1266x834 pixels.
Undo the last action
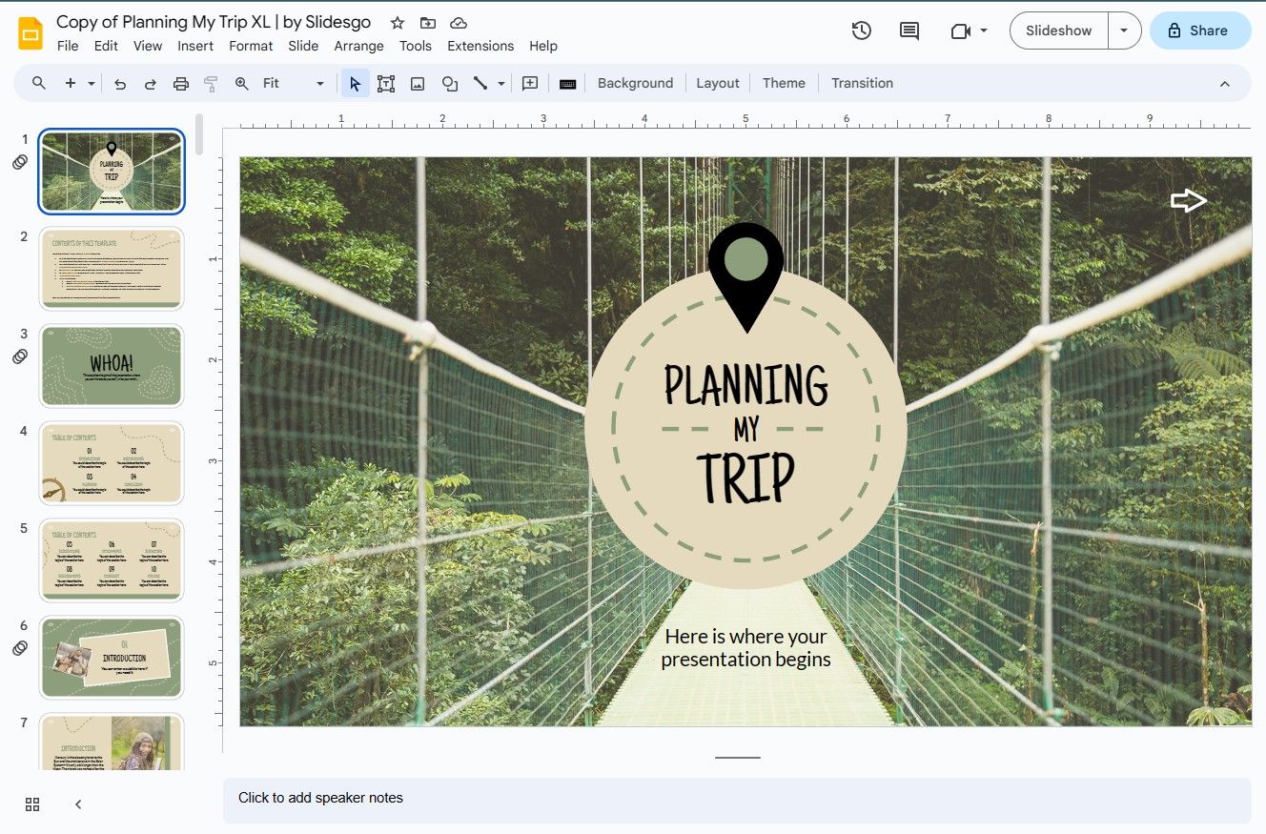click(x=119, y=83)
